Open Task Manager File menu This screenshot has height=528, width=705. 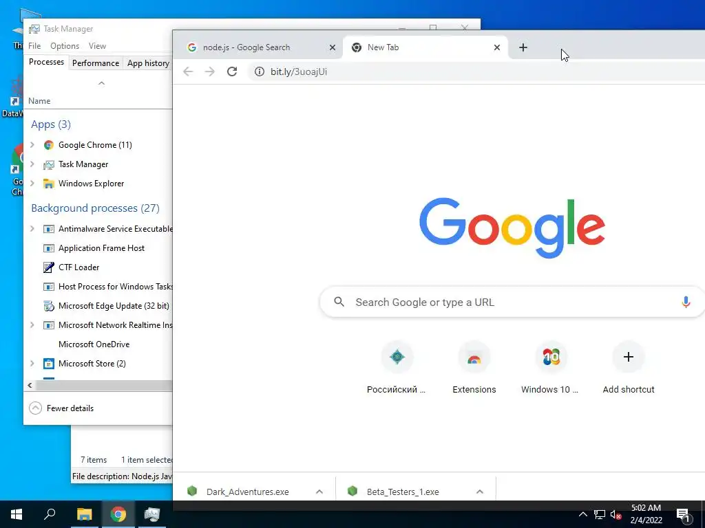[34, 46]
